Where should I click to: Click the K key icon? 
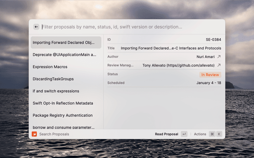click(x=219, y=134)
